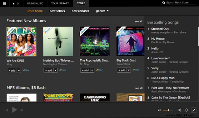Open artist Junior Boys
This screenshot has height=118, width=199.
(123, 64)
